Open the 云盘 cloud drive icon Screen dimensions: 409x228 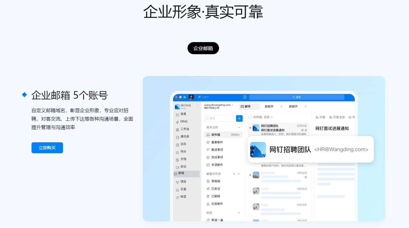(x=178, y=190)
